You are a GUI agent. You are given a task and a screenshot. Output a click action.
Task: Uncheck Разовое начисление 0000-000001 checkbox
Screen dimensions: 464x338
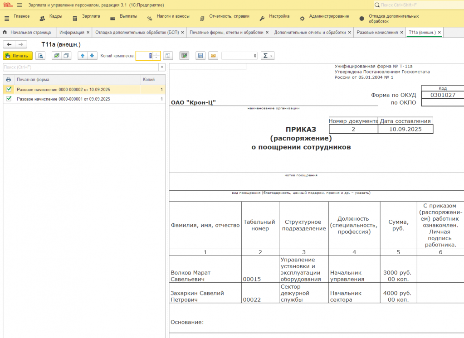[9, 99]
